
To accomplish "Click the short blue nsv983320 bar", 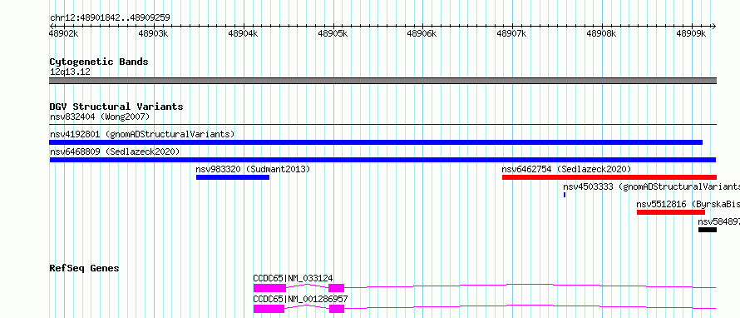I will click(x=233, y=177).
